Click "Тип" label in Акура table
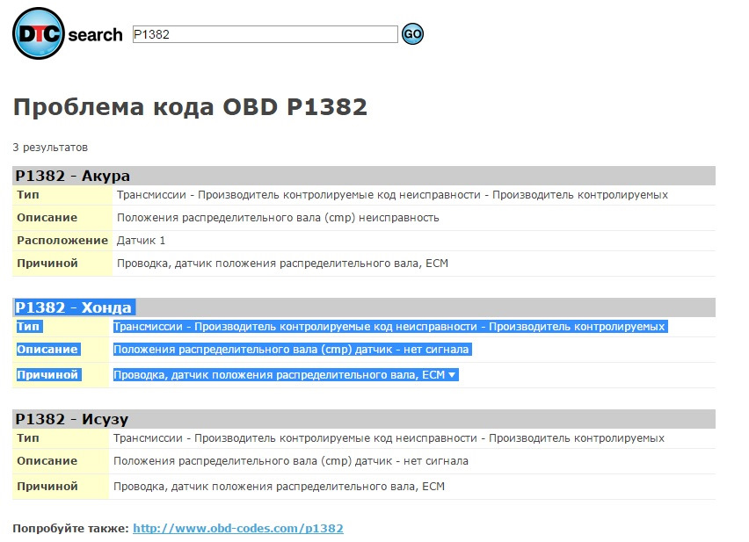749x542 pixels. coord(28,195)
